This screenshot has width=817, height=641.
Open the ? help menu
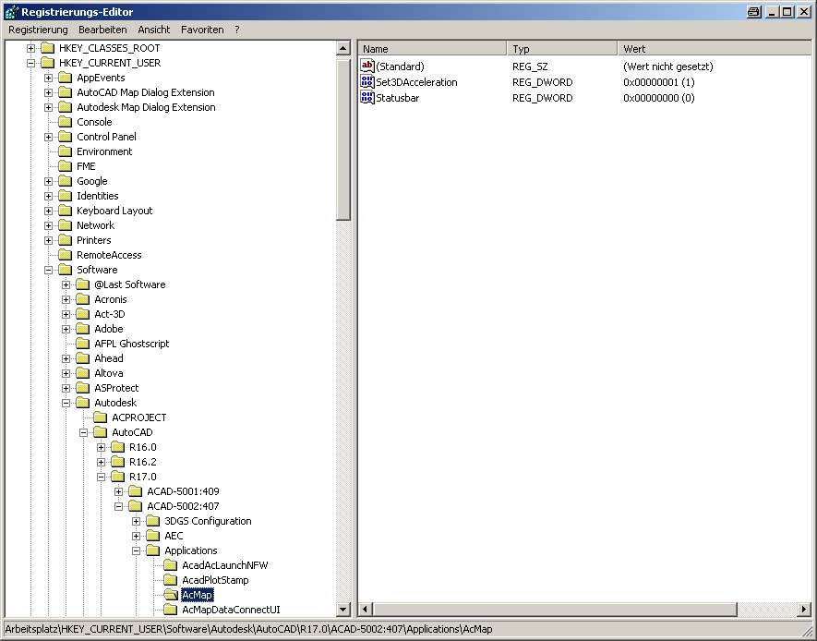[x=237, y=30]
